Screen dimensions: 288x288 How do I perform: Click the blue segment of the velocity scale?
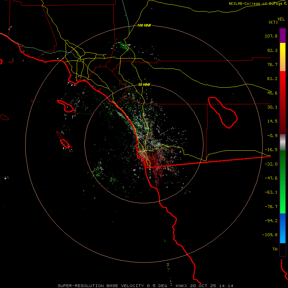coord(283,228)
